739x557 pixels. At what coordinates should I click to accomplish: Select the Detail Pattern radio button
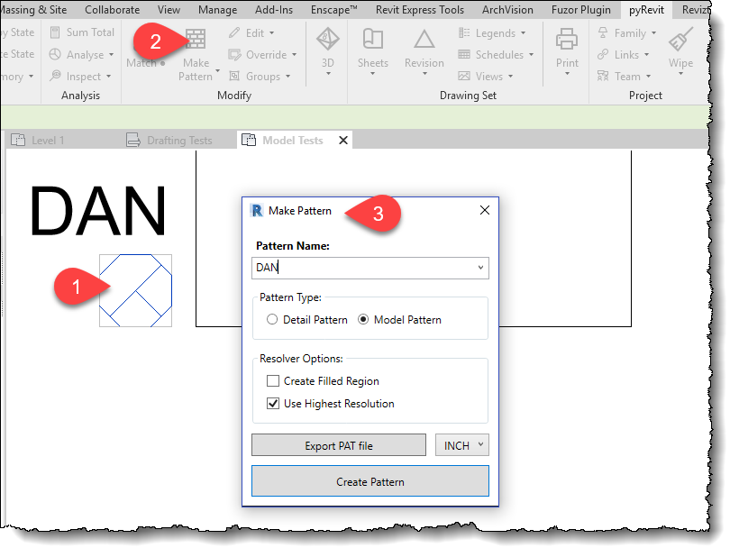click(x=271, y=318)
